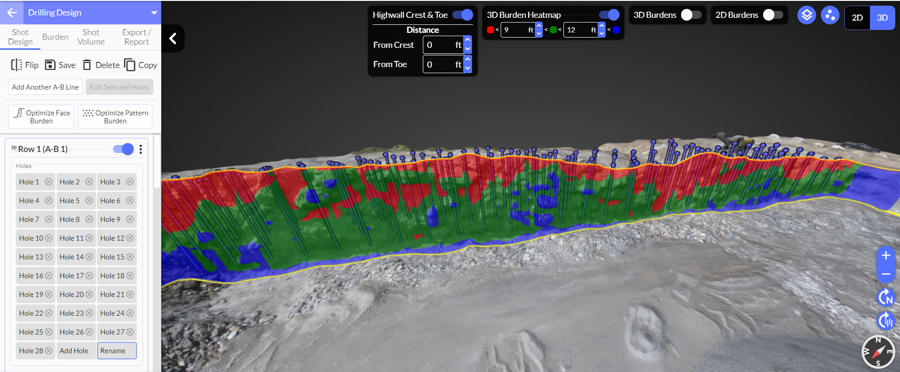Click the red heatmap color swatch

(490, 30)
